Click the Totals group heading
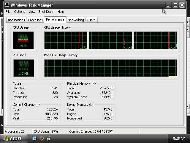Screen dimensions: 190x143 (17, 83)
